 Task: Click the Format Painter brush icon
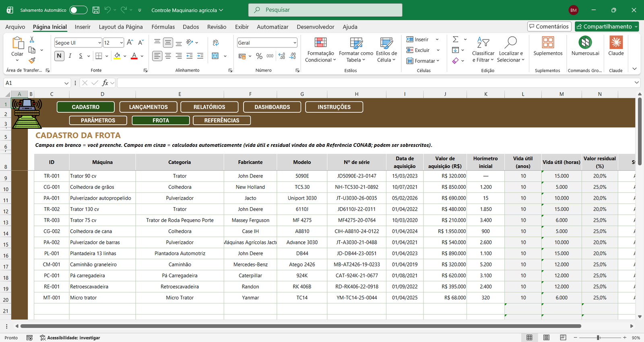(x=32, y=60)
